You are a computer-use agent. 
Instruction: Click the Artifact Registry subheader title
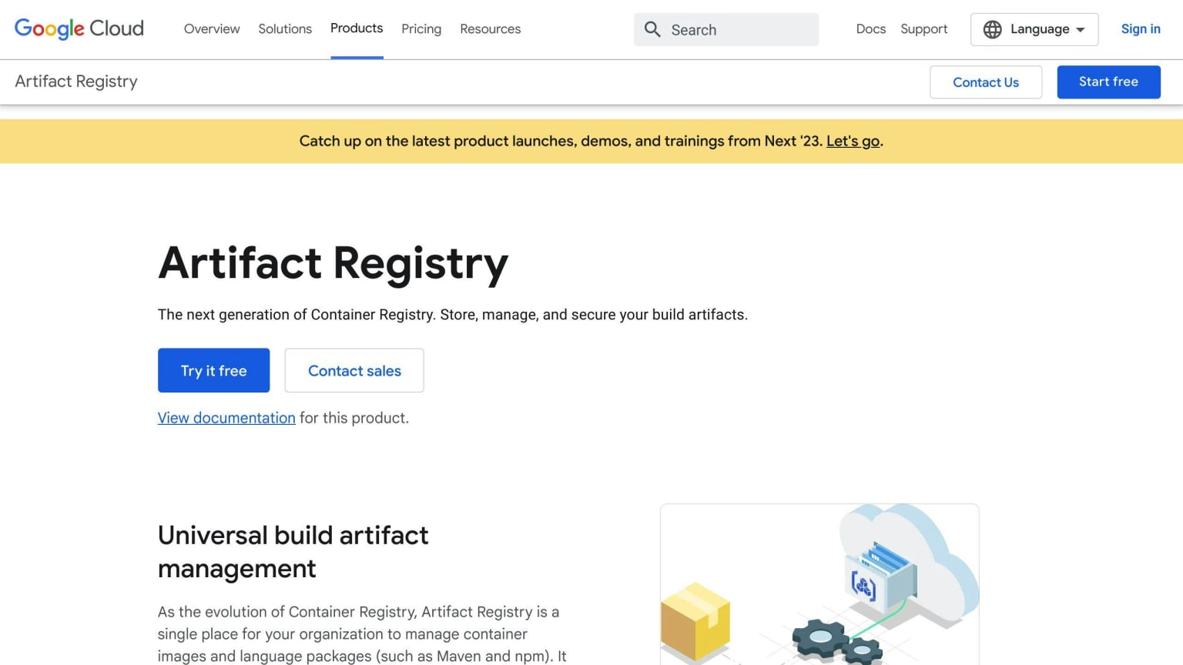[76, 82]
